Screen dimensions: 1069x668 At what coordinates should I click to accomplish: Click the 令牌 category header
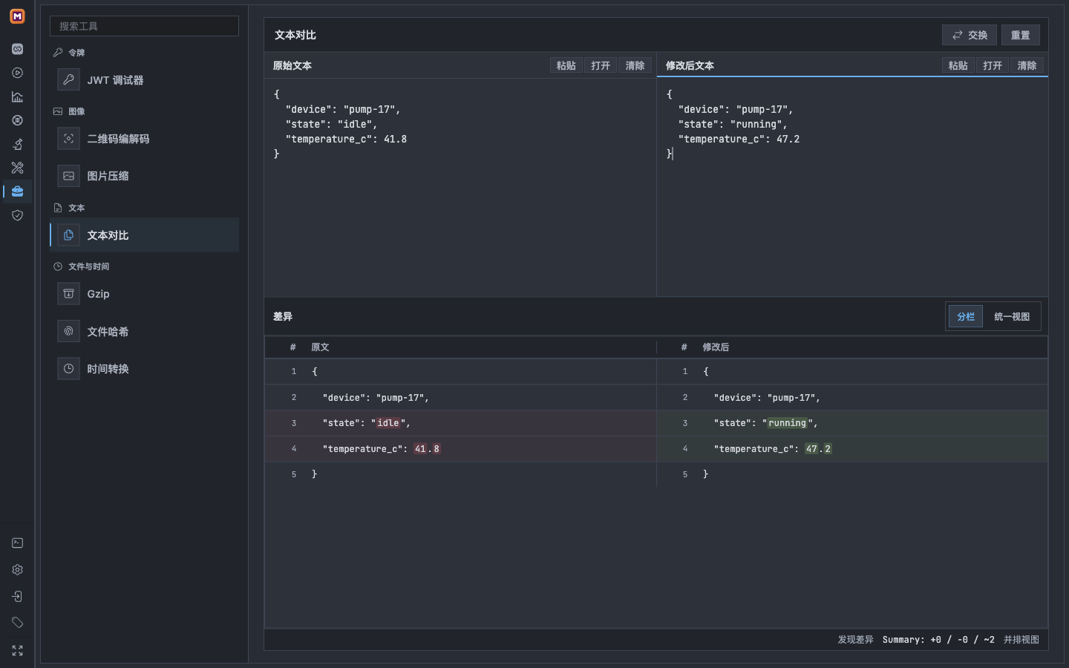[x=69, y=53]
